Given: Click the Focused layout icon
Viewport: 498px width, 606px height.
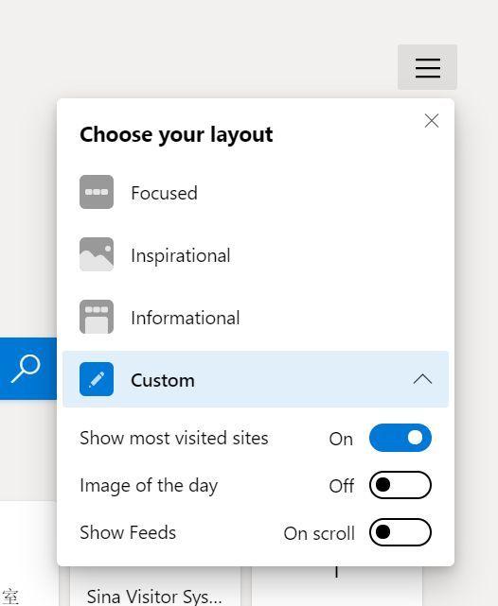Looking at the screenshot, I should pos(97,192).
